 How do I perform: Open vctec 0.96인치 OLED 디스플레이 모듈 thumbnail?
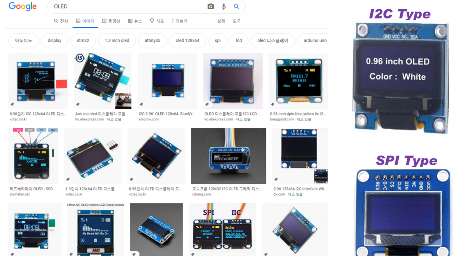(x=156, y=156)
